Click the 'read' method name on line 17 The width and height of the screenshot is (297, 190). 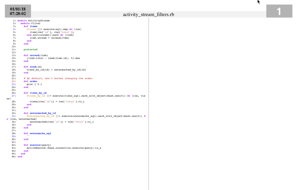pyautogui.click(x=33, y=67)
